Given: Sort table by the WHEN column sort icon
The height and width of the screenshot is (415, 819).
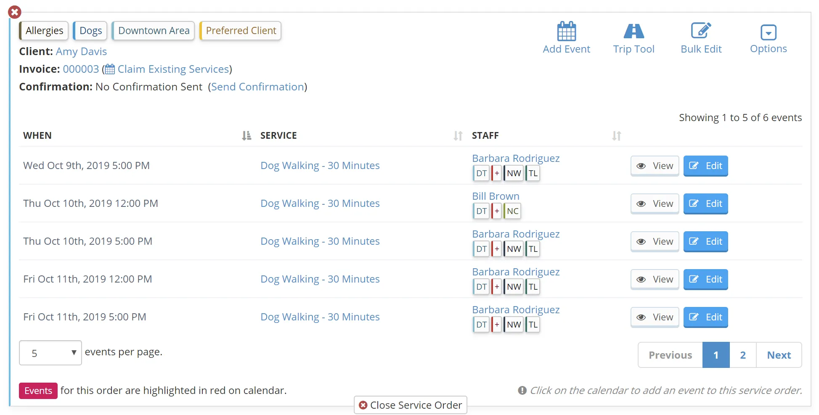Looking at the screenshot, I should (x=246, y=135).
